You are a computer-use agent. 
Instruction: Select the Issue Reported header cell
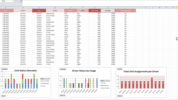[125, 11]
